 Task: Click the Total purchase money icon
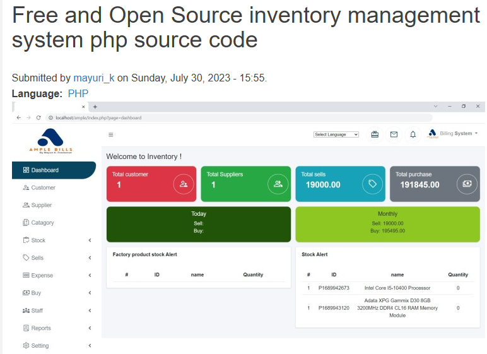tap(467, 184)
